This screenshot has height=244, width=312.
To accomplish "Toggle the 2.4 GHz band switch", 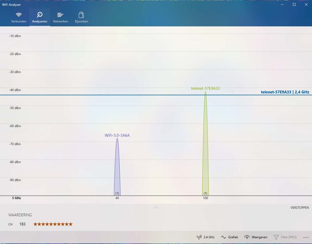I will [206, 237].
